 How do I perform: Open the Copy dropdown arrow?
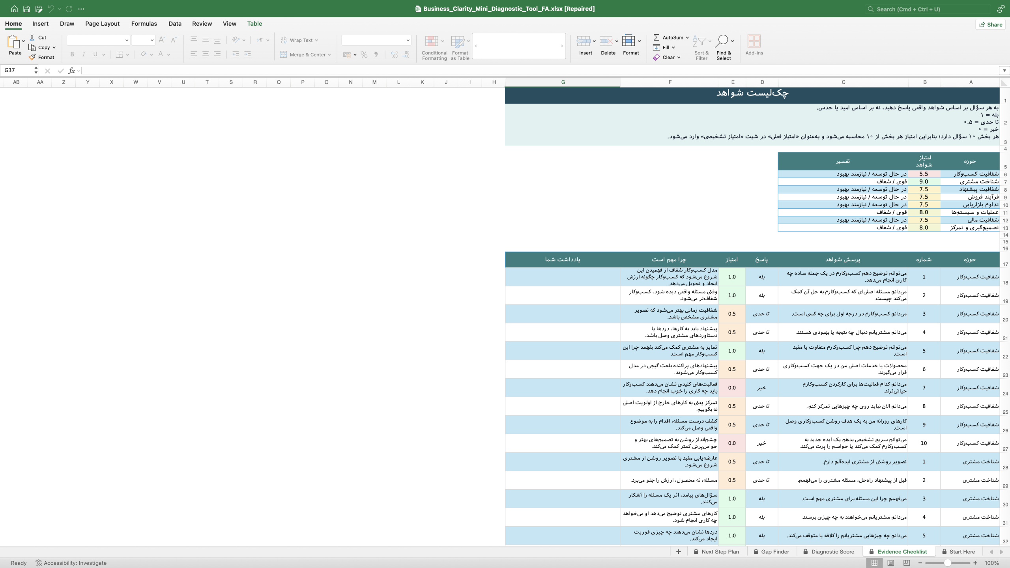[54, 47]
